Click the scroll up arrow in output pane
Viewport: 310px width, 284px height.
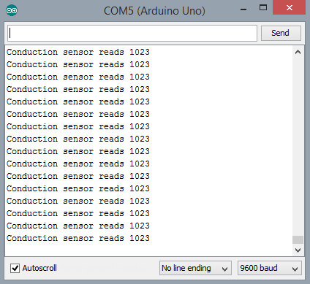tap(298, 52)
